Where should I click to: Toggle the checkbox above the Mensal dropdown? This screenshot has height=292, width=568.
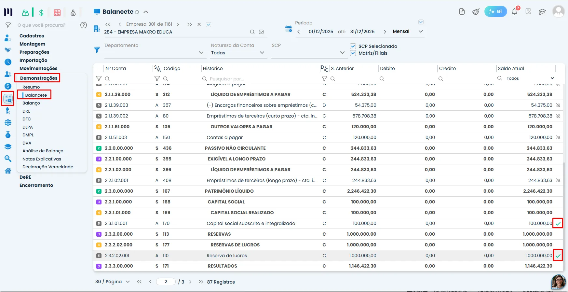[421, 22]
